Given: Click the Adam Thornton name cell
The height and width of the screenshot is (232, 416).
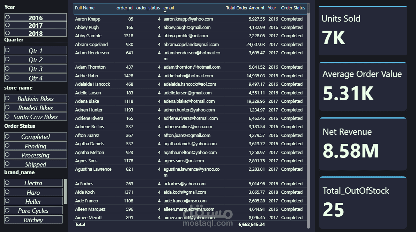Looking at the screenshot, I should pyautogui.click(x=90, y=67).
